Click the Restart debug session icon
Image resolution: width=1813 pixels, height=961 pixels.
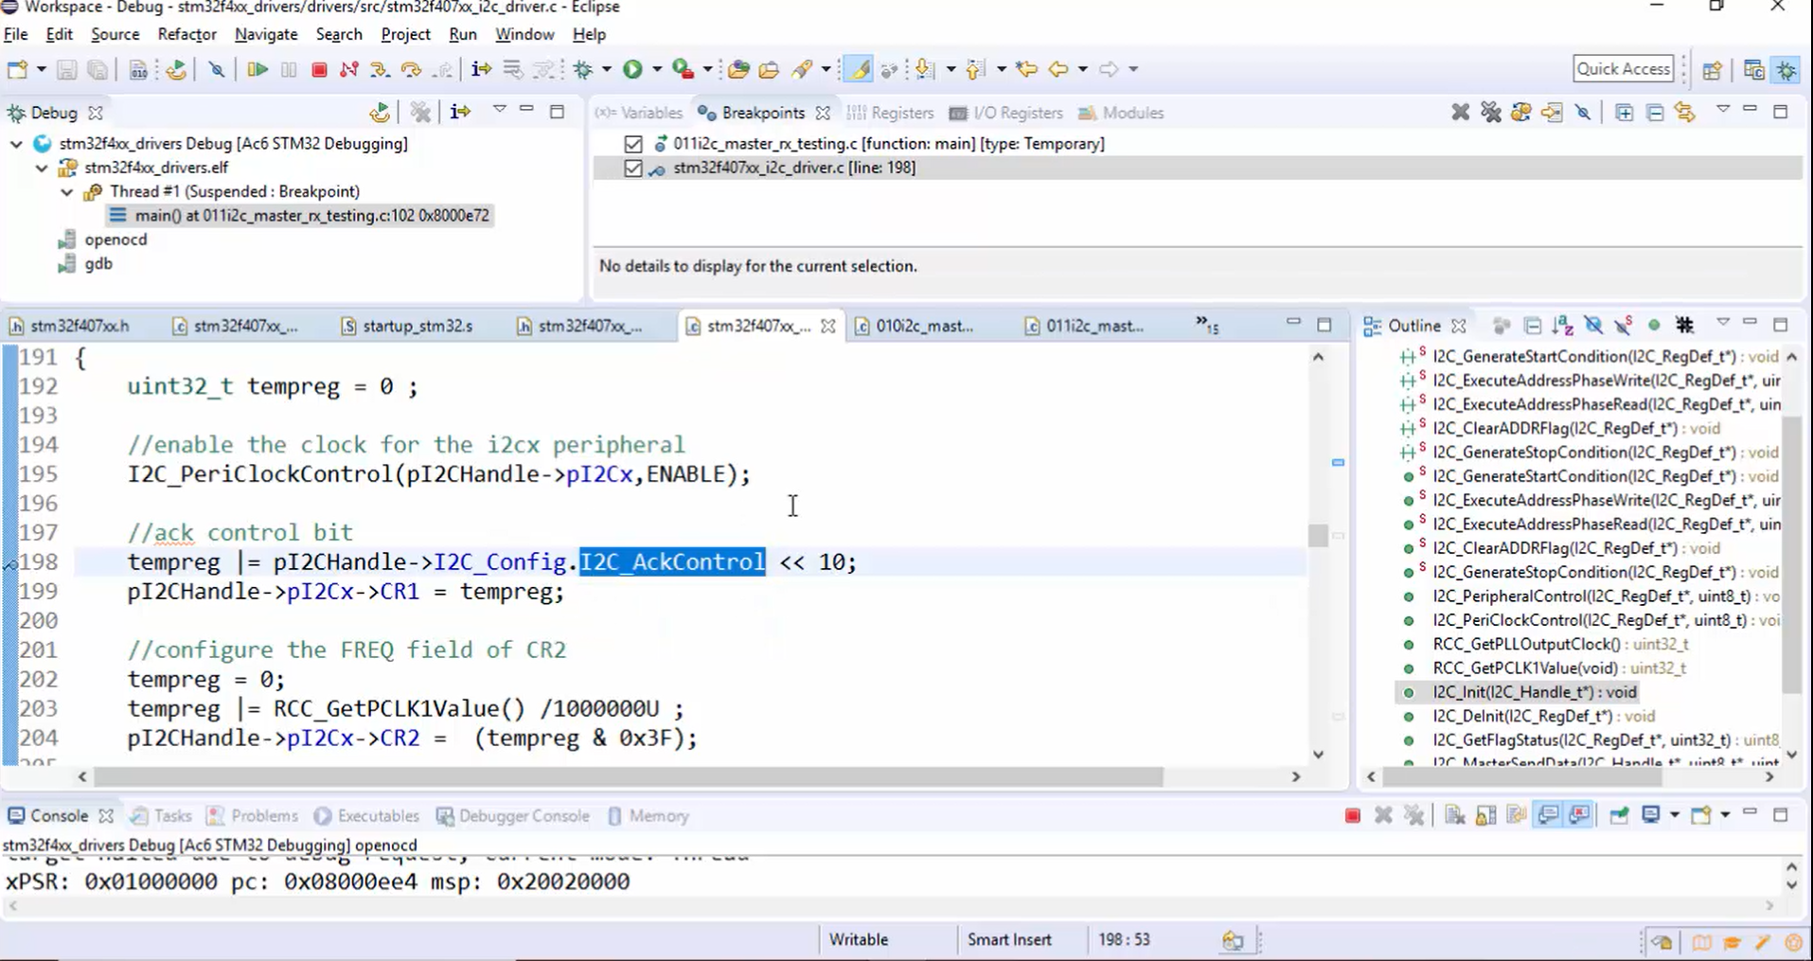176,69
